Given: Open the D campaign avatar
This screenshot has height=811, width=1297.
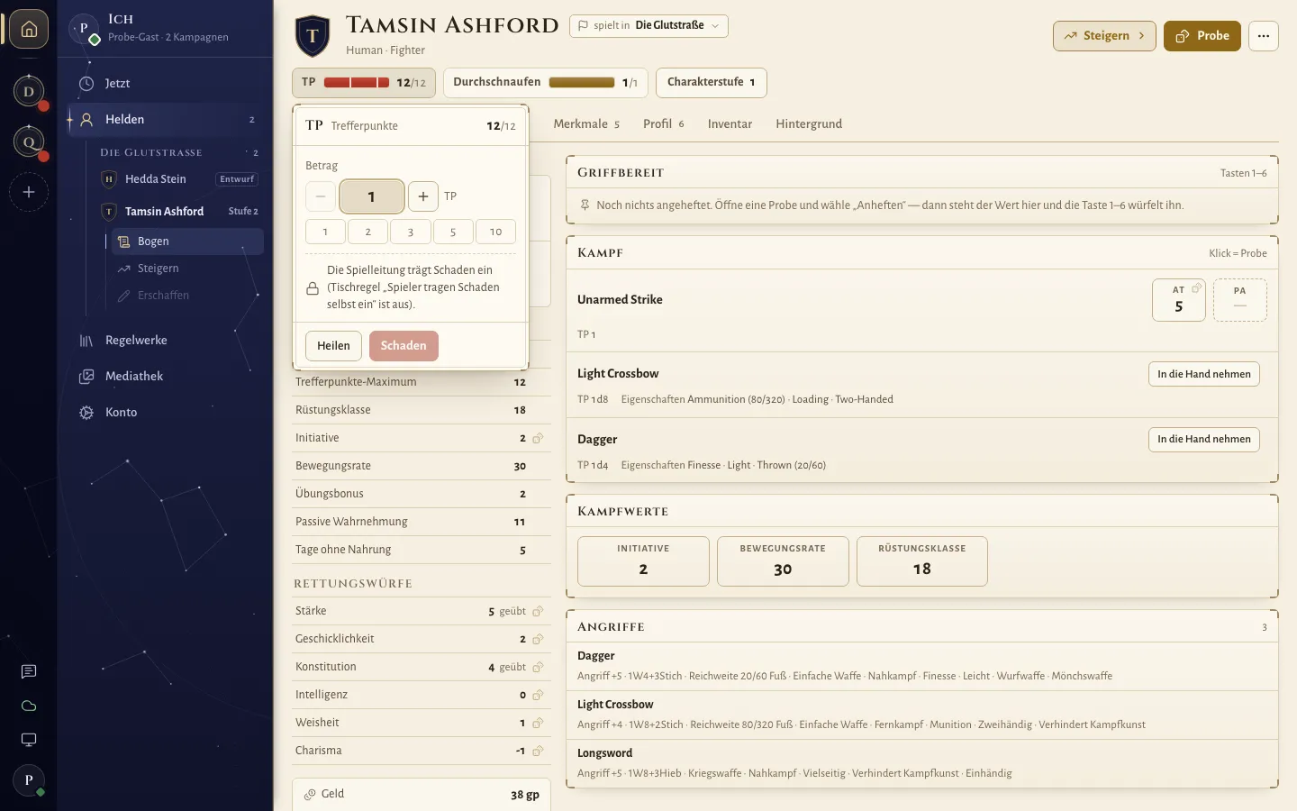Looking at the screenshot, I should 29,91.
